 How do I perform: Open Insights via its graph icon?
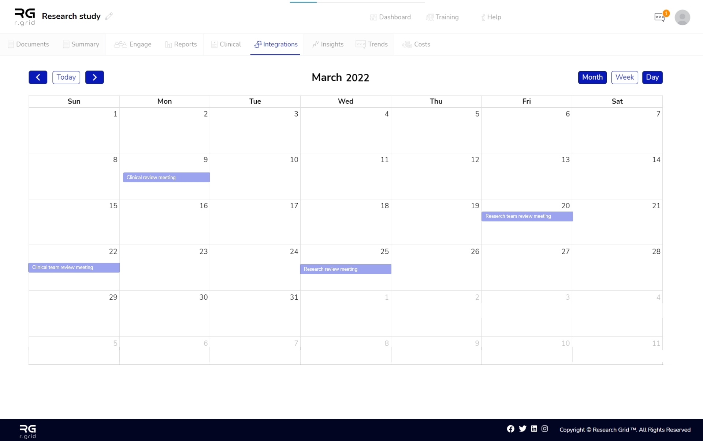[x=316, y=44]
